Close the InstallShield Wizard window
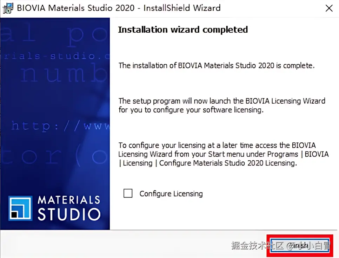 coord(329,8)
